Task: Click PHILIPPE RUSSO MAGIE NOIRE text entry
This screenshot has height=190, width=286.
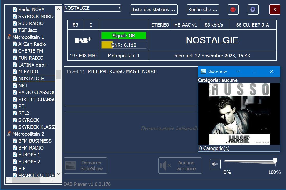Action: pyautogui.click(x=122, y=72)
